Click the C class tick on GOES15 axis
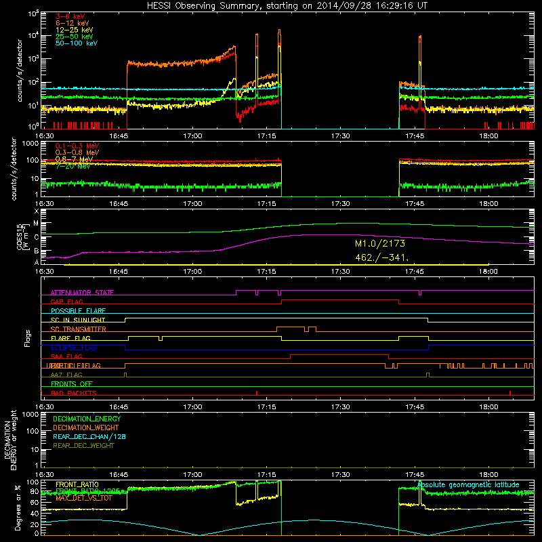Viewport: 542px width, 542px height. (x=37, y=237)
